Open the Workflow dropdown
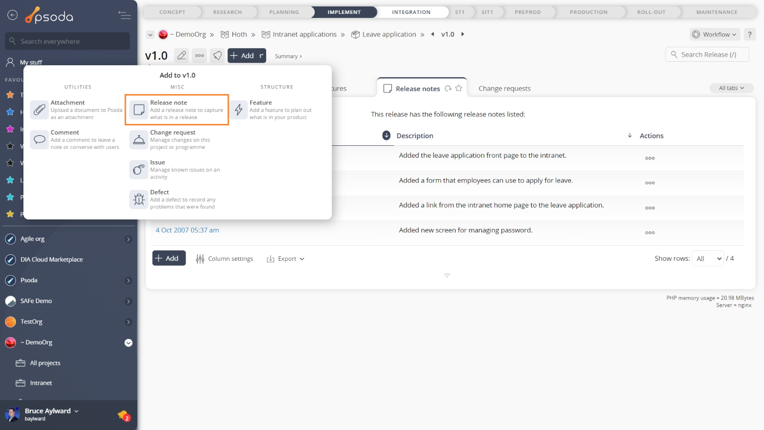Viewport: 764px width, 430px height. [x=714, y=34]
